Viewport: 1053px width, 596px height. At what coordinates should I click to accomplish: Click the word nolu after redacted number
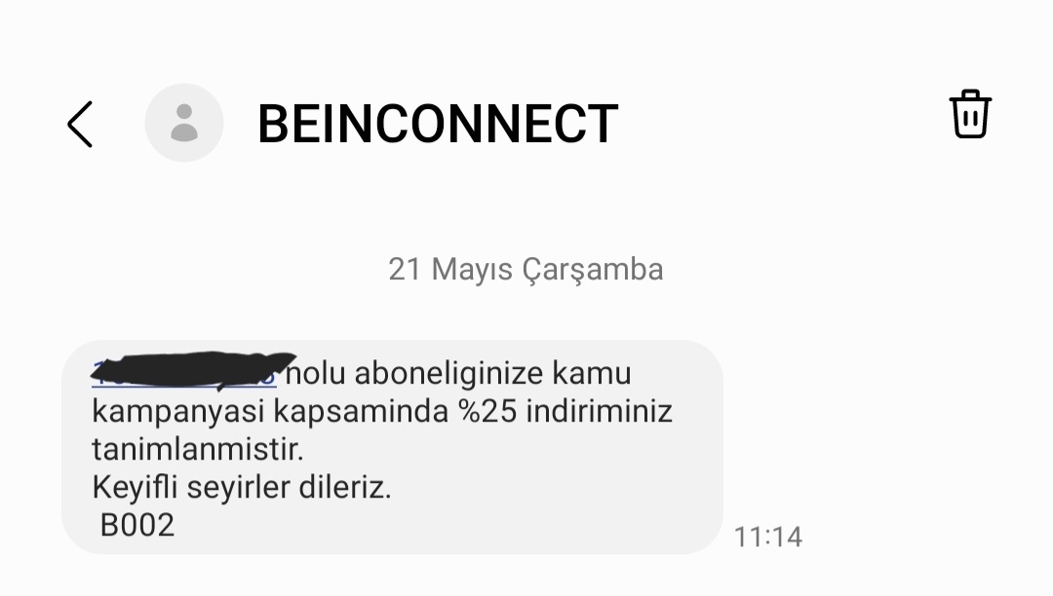point(316,373)
